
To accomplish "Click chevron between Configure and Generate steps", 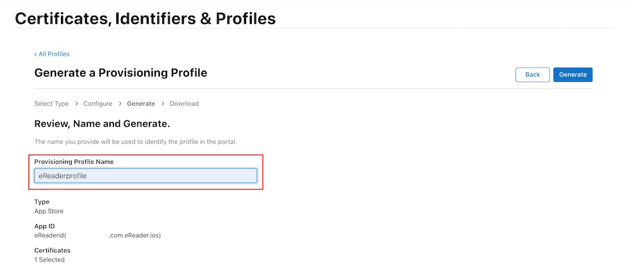I will [120, 103].
